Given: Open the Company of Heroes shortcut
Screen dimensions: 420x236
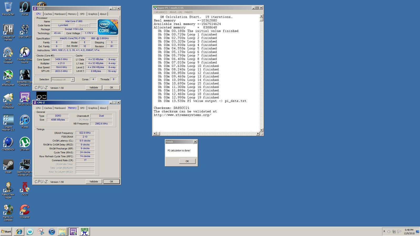Looking at the screenshot, I should [x=8, y=33].
